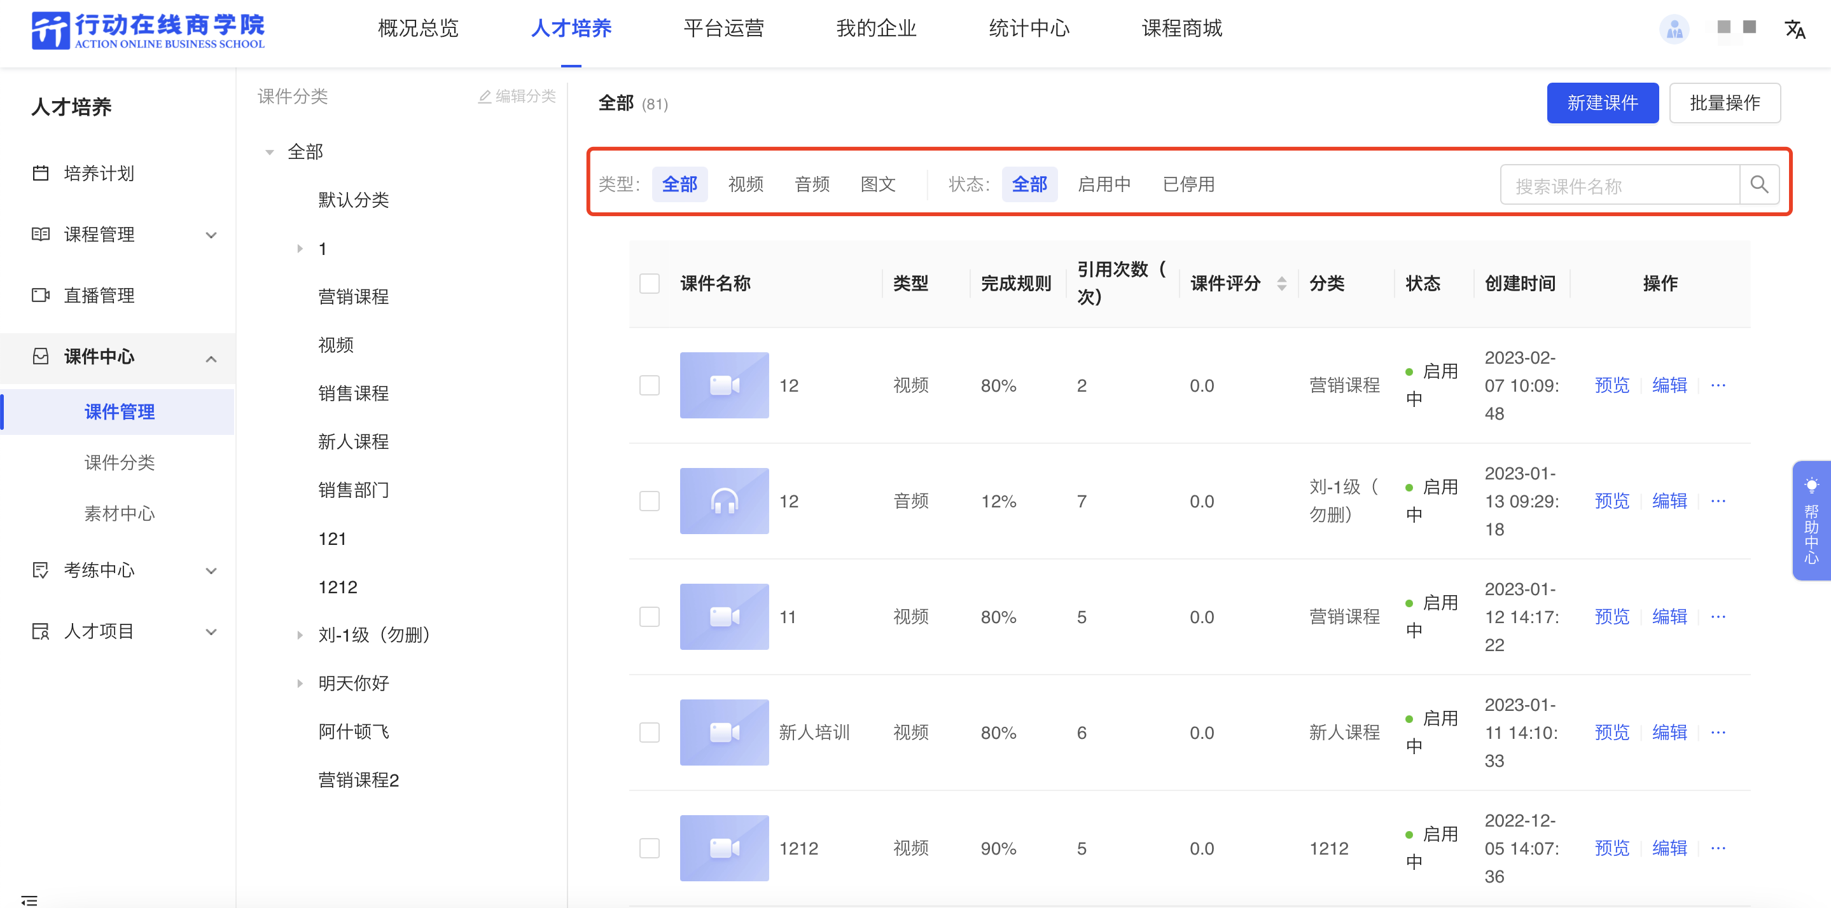Click video thumbnail of 新人培训
The width and height of the screenshot is (1831, 908).
tap(724, 733)
